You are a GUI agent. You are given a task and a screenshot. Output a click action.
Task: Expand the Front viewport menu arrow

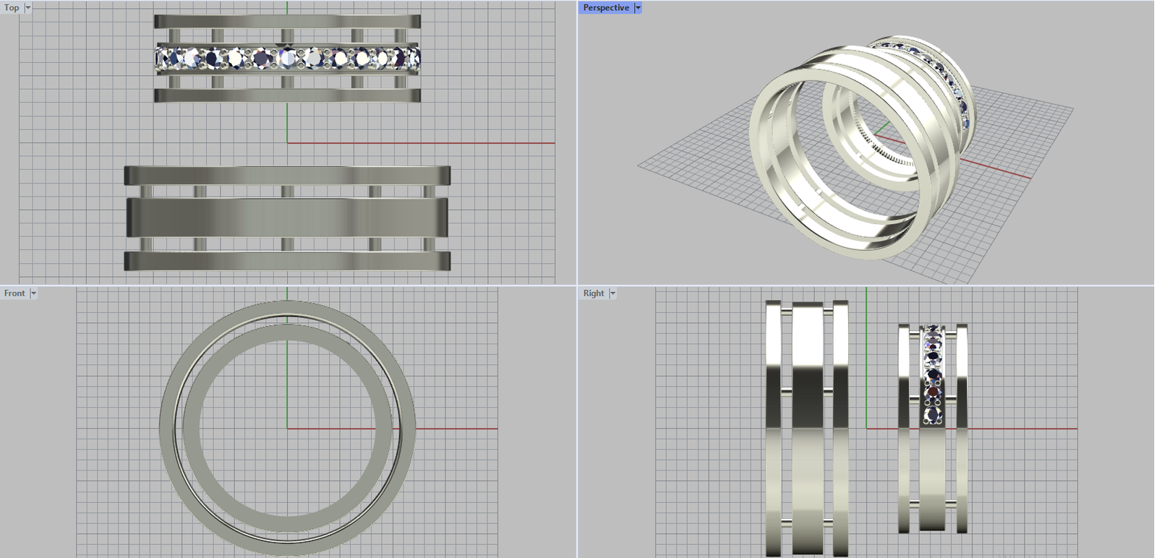(33, 293)
